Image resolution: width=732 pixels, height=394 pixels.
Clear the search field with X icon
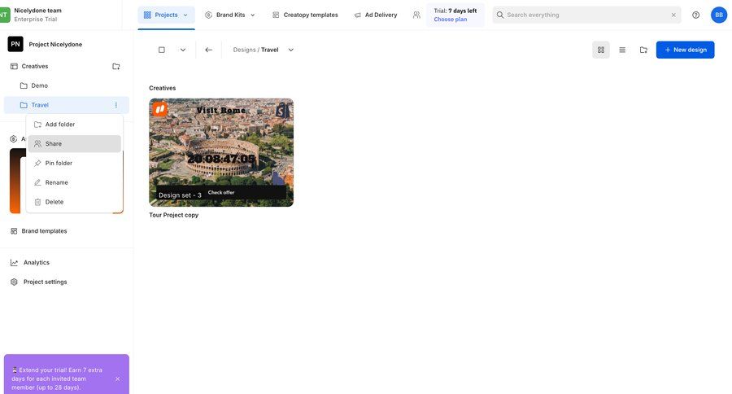point(673,15)
